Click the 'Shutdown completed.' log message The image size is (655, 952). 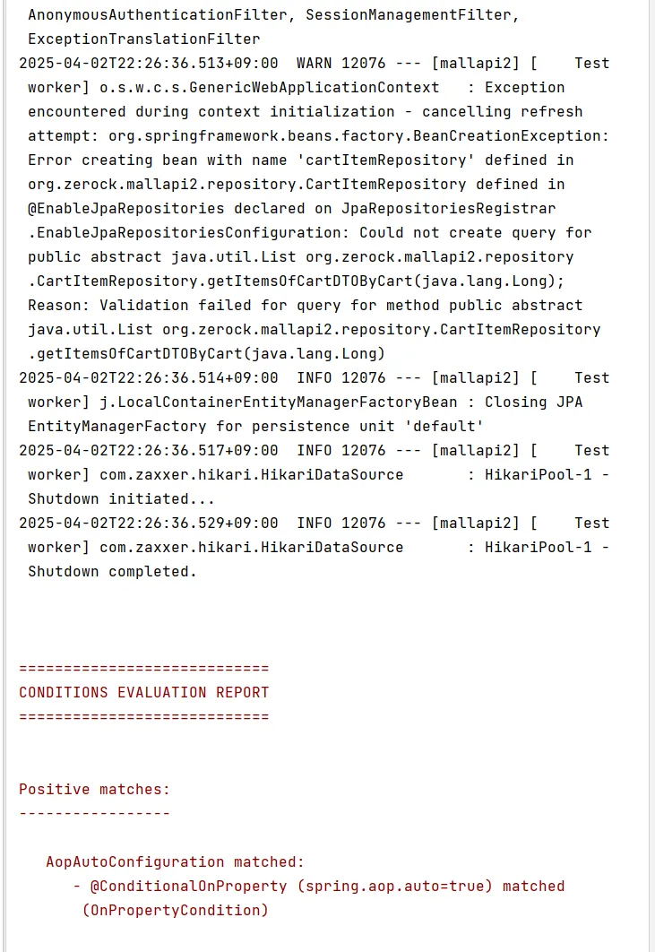click(x=112, y=572)
